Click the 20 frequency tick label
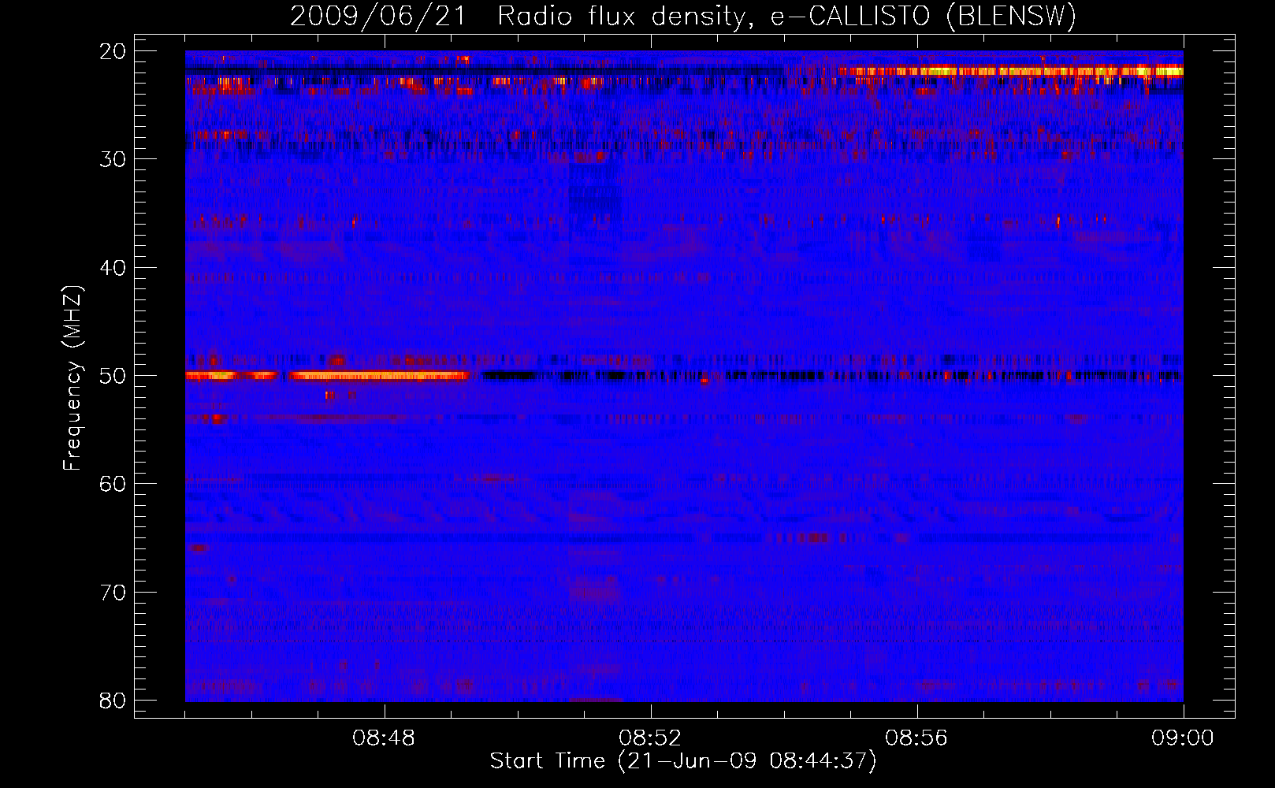The height and width of the screenshot is (788, 1275). 113,51
